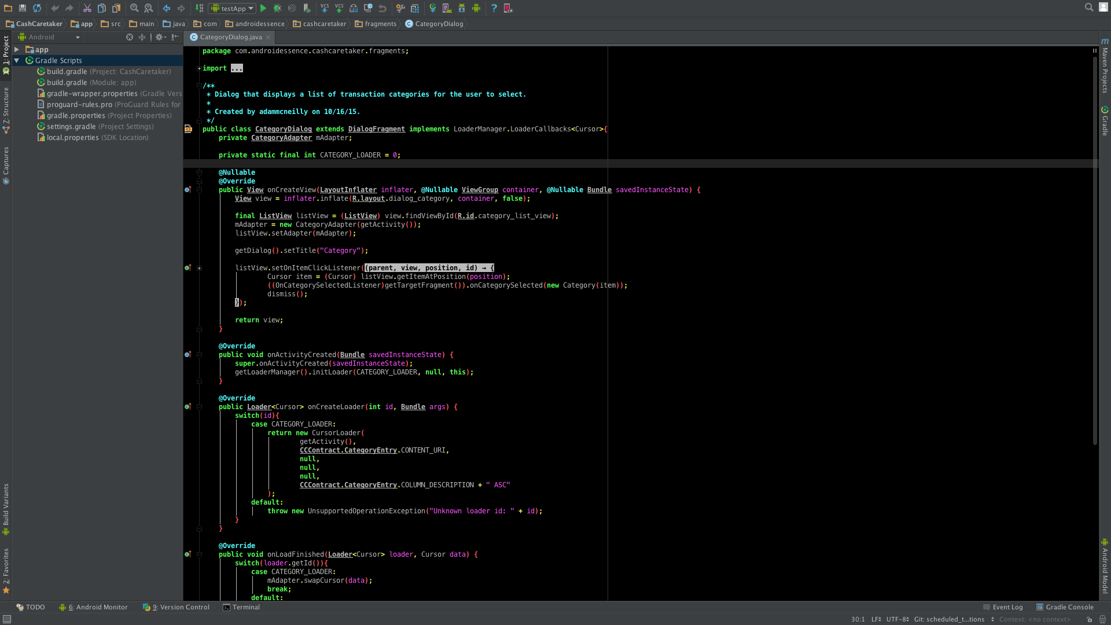Open project panel gear settings dropdown
1111x625 pixels.
point(161,37)
